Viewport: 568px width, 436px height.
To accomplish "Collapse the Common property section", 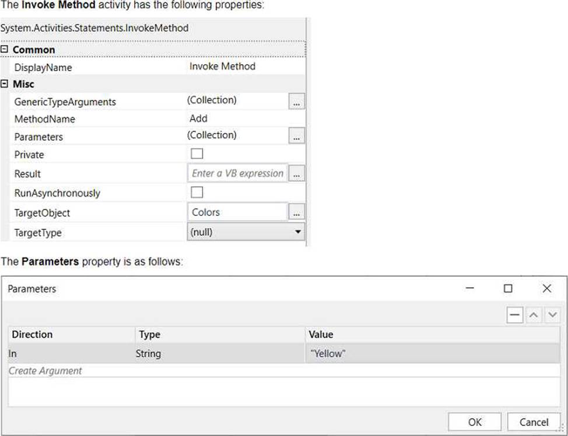I will click(x=4, y=49).
